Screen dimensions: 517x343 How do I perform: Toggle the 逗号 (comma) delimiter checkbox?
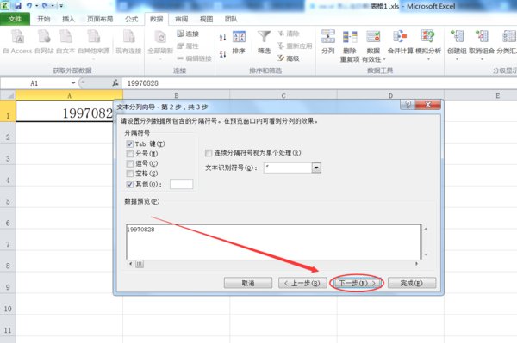(x=129, y=163)
